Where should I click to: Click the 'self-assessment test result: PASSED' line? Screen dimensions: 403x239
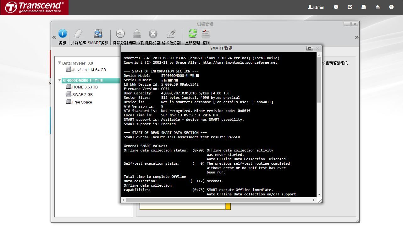tap(182, 137)
